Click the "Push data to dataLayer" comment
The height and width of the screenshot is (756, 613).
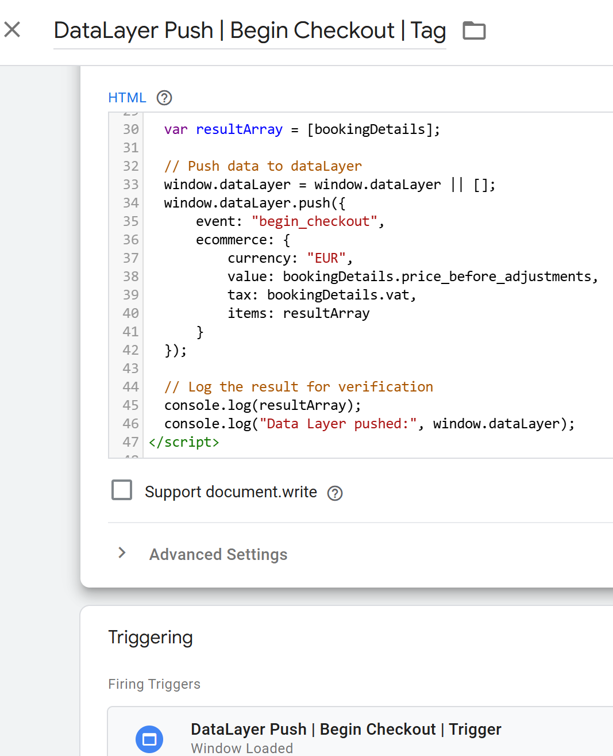(263, 166)
